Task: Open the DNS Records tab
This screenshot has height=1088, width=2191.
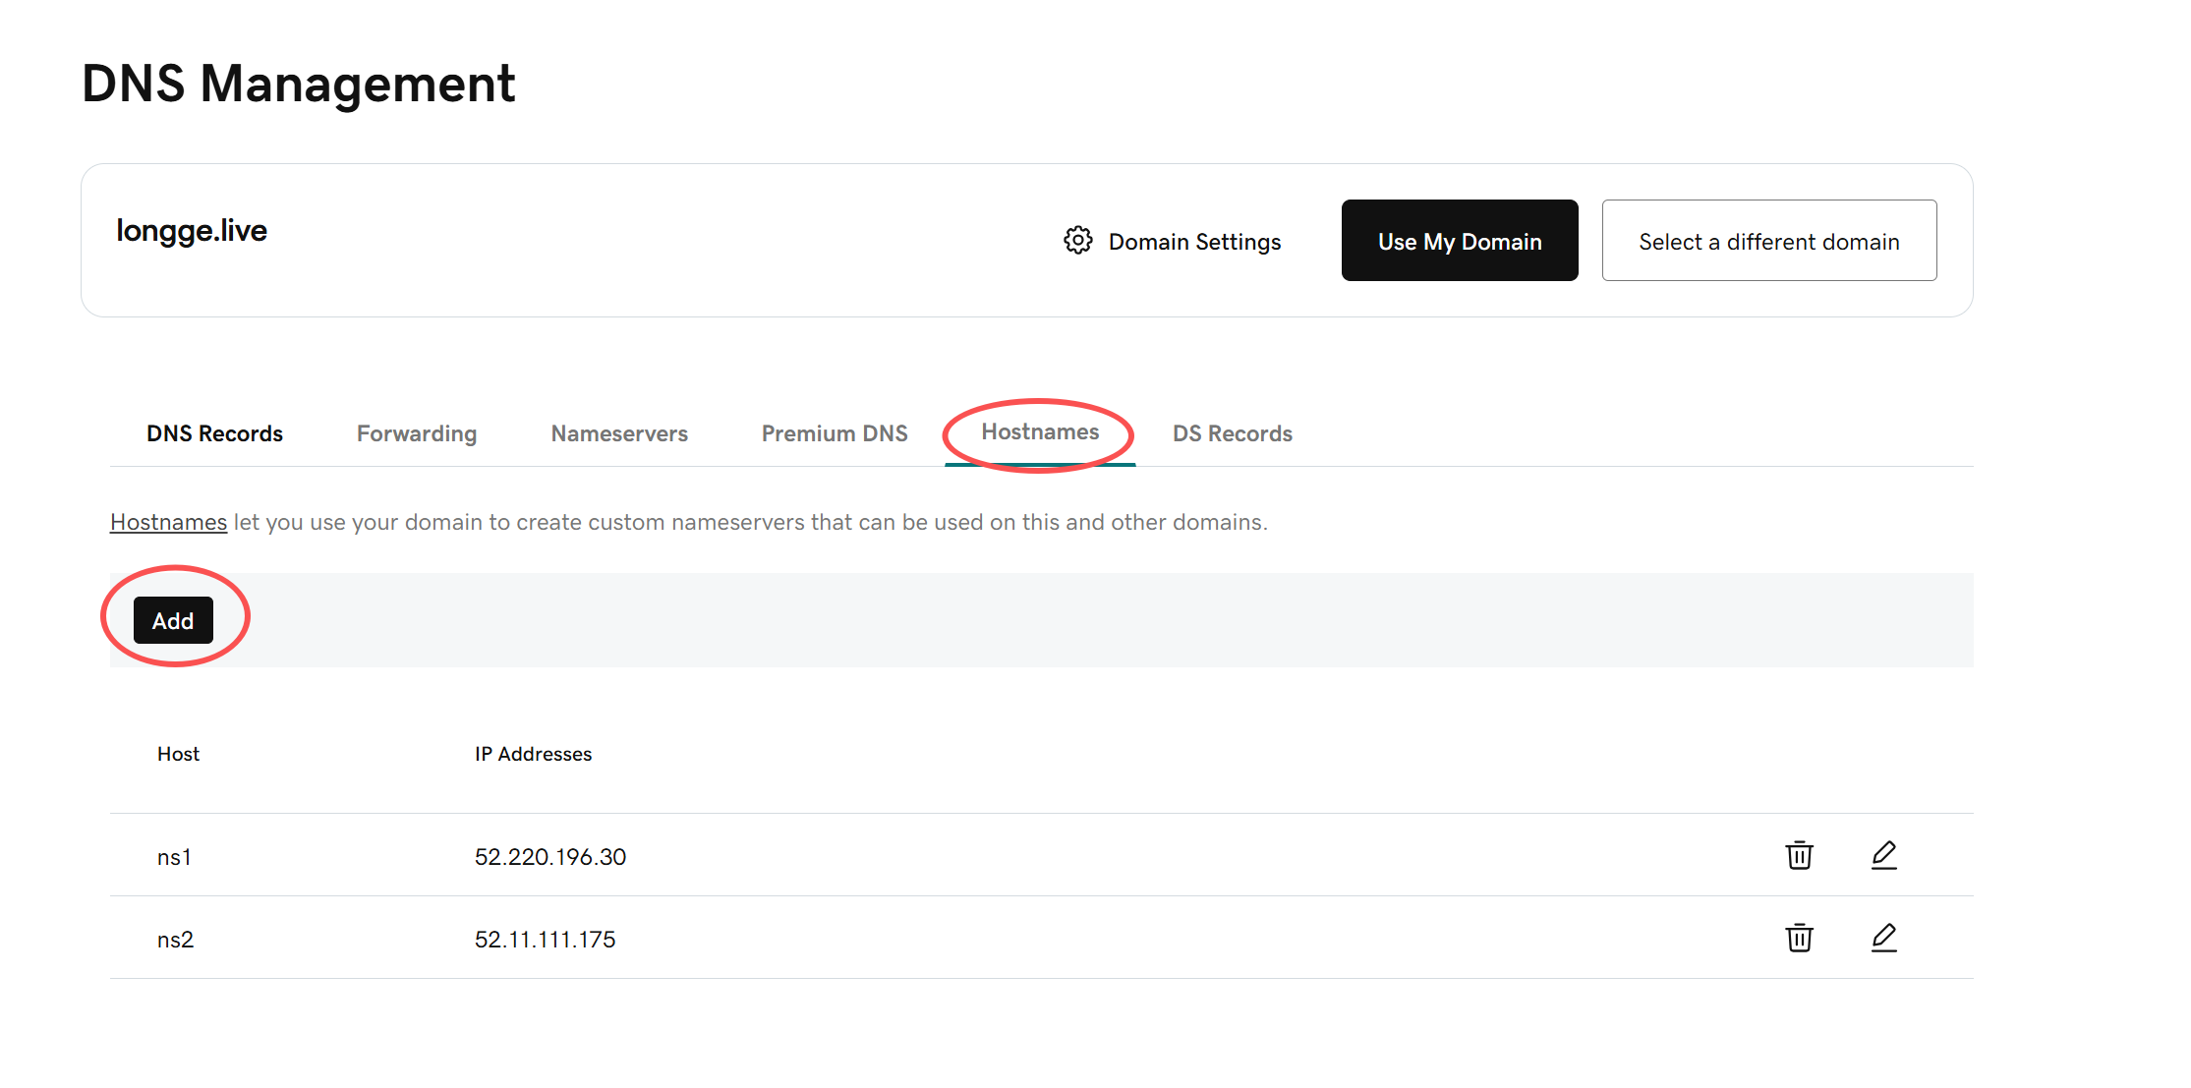Action: 214,433
